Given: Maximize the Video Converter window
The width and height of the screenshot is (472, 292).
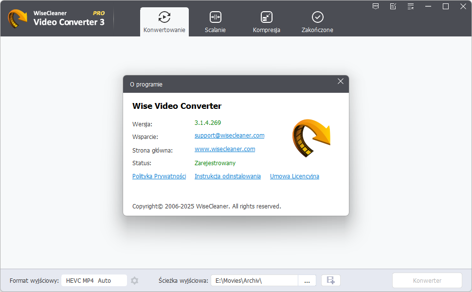Looking at the screenshot, I should coord(446,6).
